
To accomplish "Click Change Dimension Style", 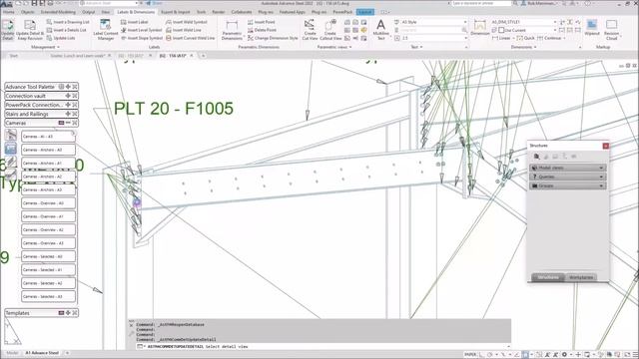I will pos(273,38).
